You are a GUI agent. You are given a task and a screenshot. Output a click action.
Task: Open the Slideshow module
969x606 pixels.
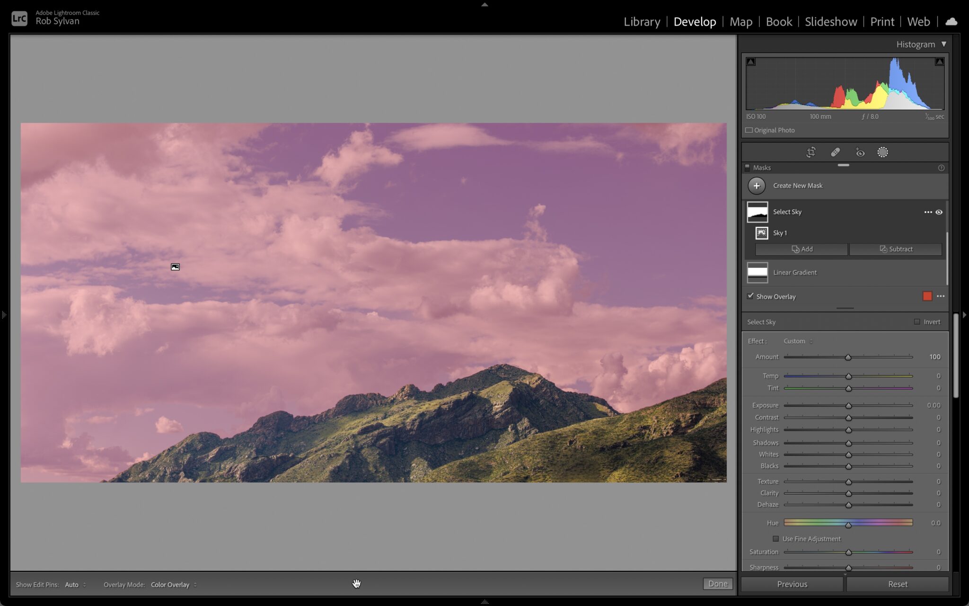coord(830,21)
